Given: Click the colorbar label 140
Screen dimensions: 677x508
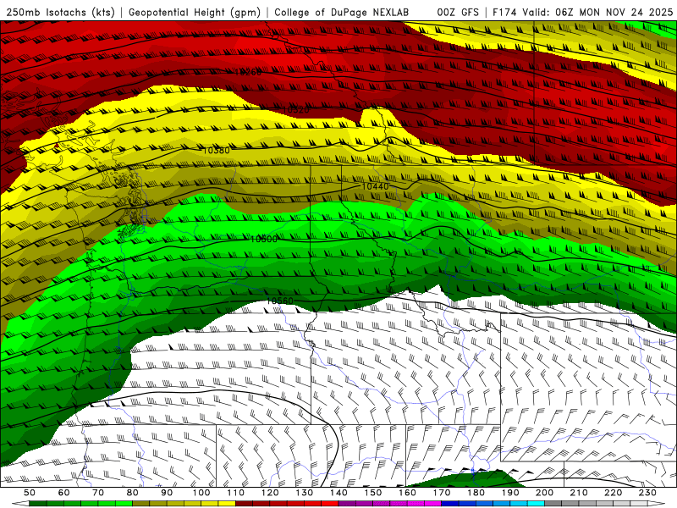Looking at the screenshot, I should [338, 493].
